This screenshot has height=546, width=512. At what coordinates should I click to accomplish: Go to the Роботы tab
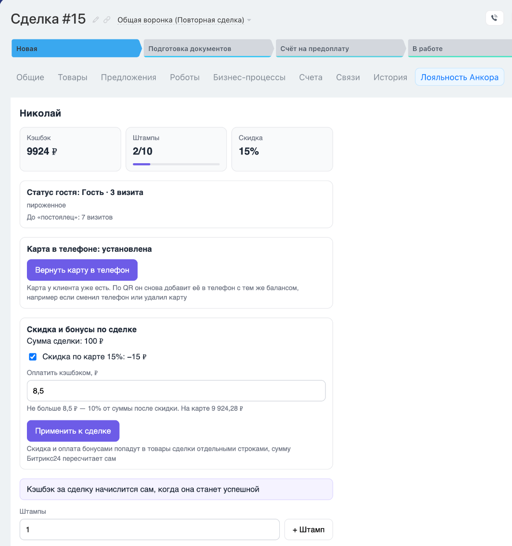coord(185,78)
